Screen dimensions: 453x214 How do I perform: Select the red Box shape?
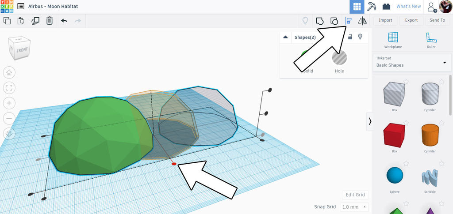(394, 135)
